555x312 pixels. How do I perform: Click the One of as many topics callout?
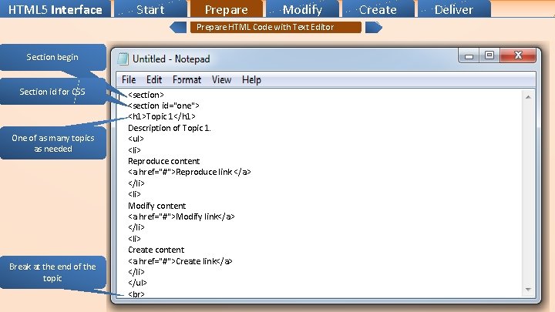(x=52, y=143)
